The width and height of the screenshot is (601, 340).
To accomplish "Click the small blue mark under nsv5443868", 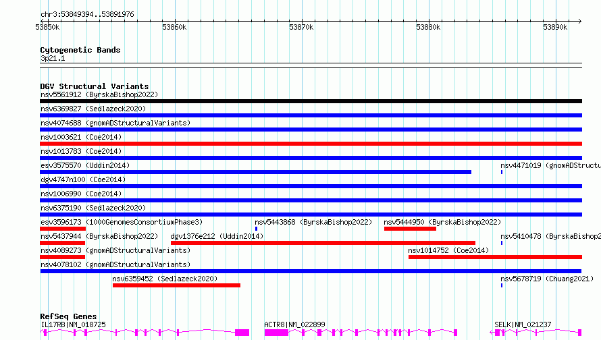I will (x=256, y=229).
